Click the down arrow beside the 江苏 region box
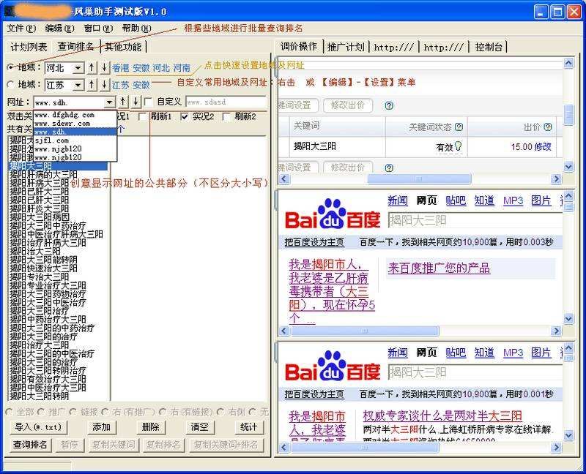Viewport: 586px width, 474px height. click(x=104, y=85)
